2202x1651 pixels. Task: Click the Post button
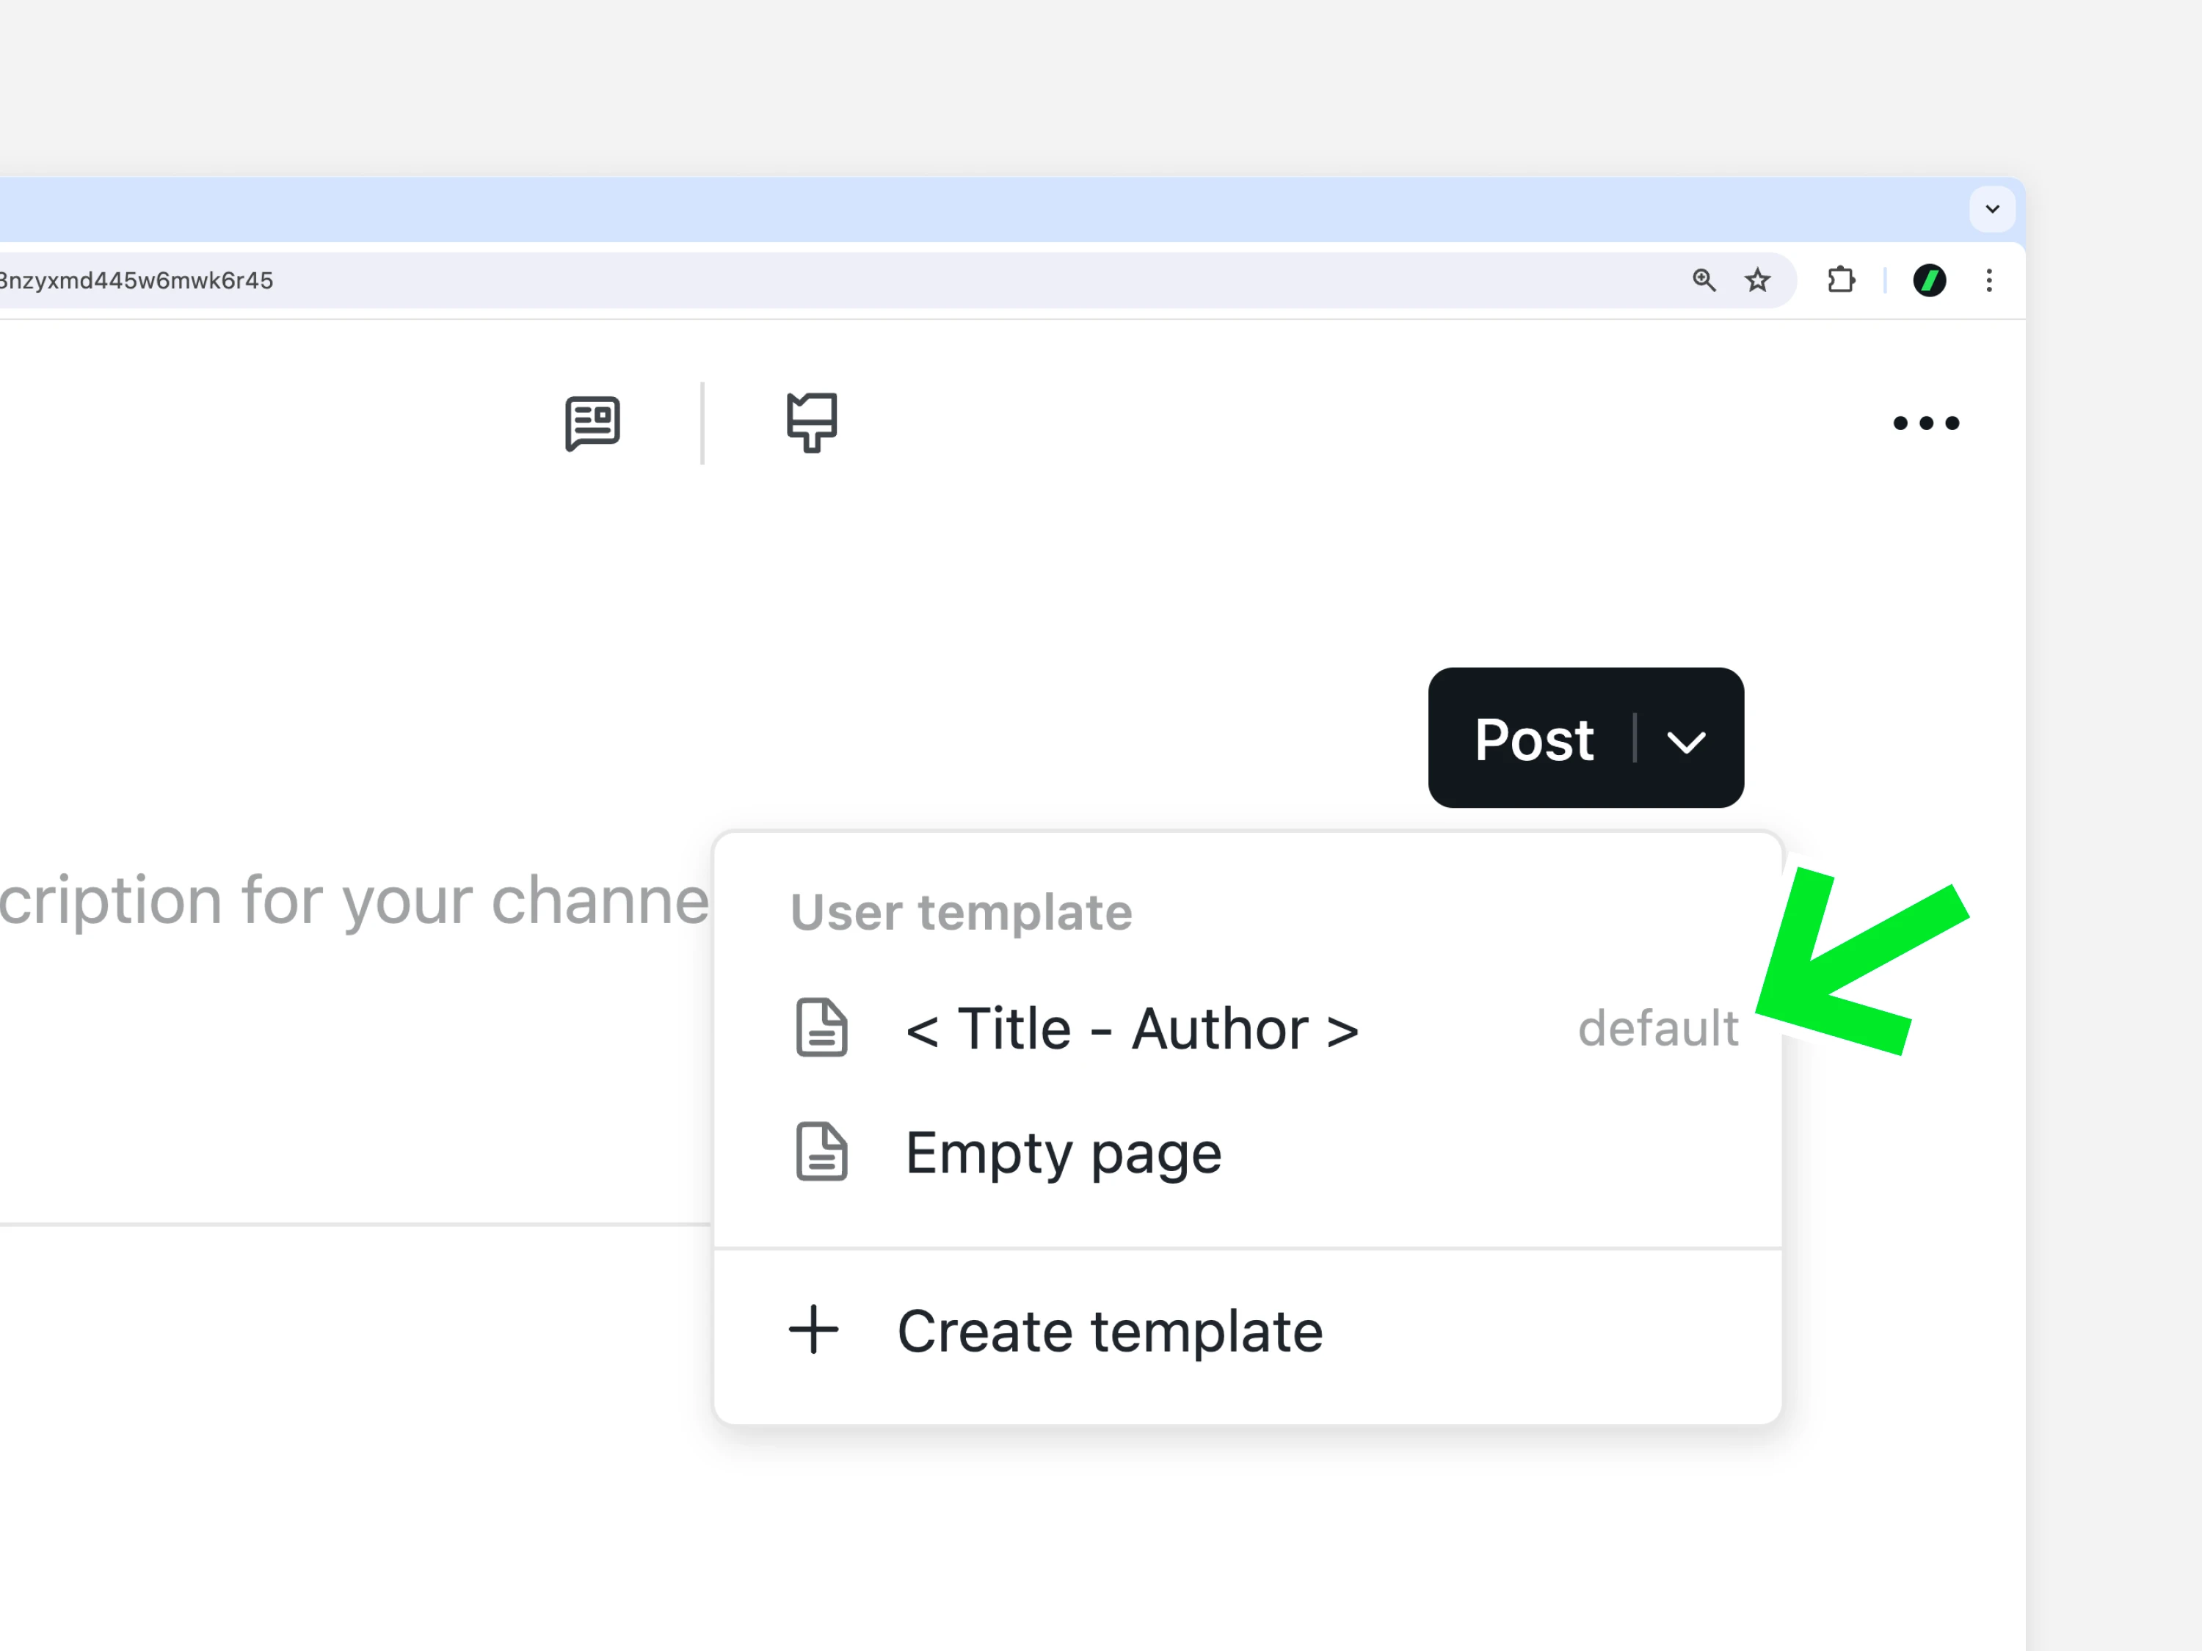1533,738
